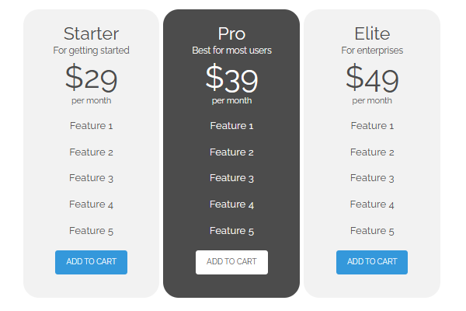Select Feature 4 in Pro plan
The height and width of the screenshot is (311, 466).
(231, 204)
